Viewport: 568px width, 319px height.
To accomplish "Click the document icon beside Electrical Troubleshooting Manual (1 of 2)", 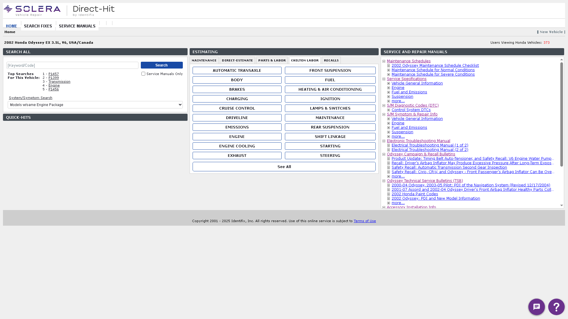I will [388, 145].
